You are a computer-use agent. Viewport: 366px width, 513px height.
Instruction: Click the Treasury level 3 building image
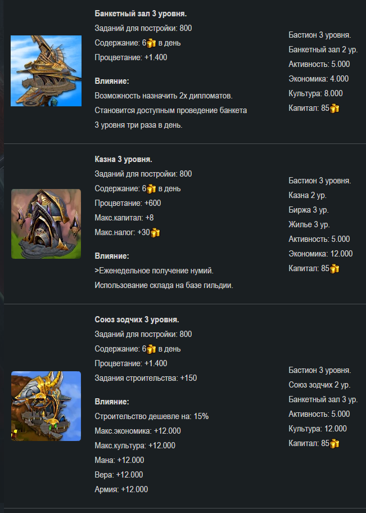[46, 224]
